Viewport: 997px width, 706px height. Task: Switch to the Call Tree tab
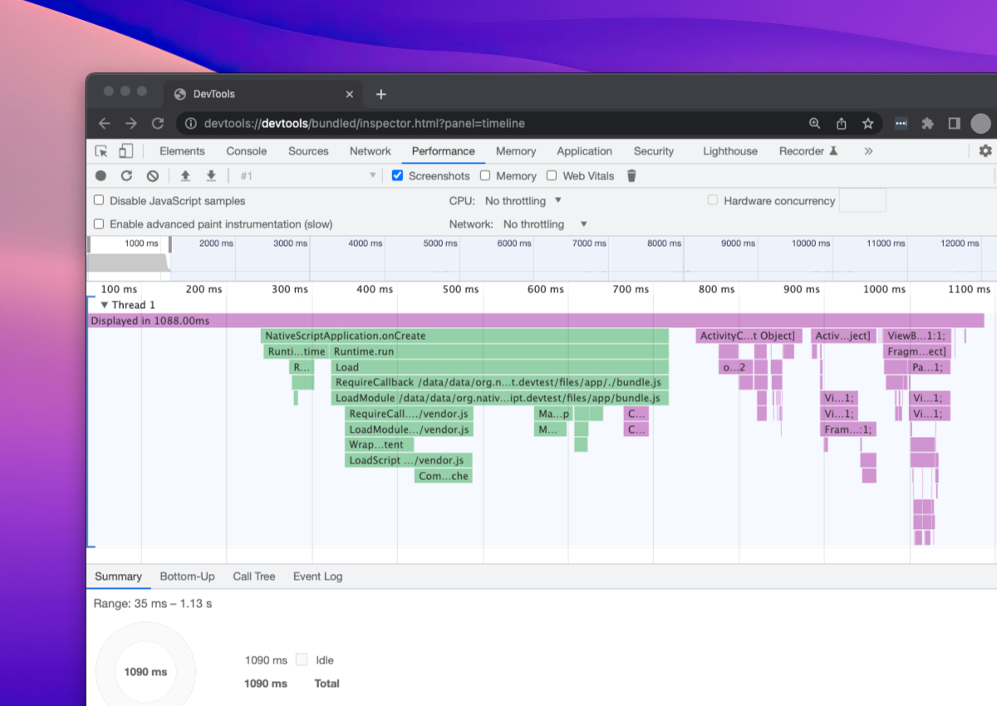(x=253, y=576)
